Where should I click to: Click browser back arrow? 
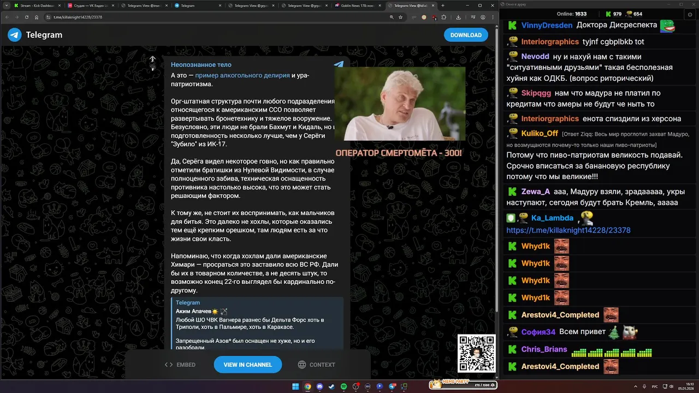[x=7, y=17]
